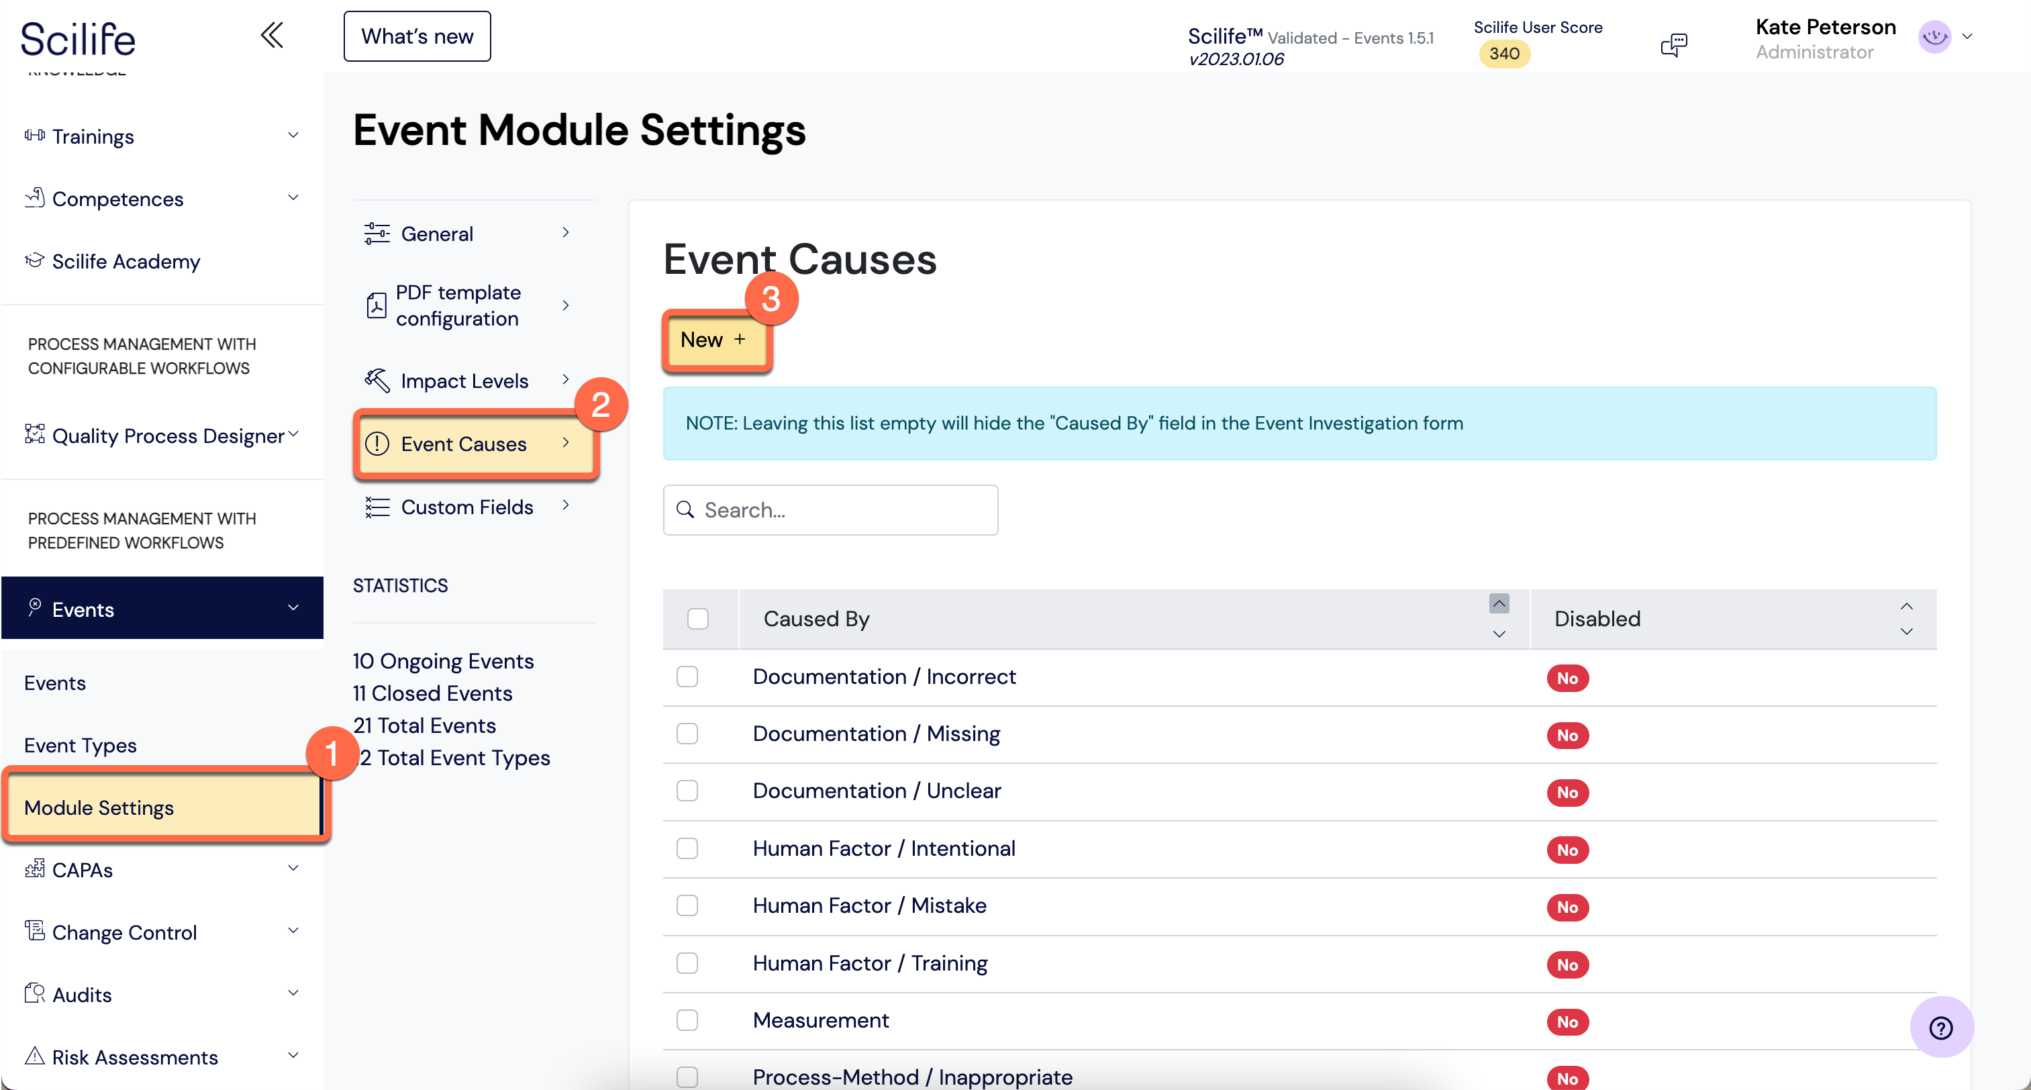
Task: Click the Scilife logo
Action: point(77,40)
